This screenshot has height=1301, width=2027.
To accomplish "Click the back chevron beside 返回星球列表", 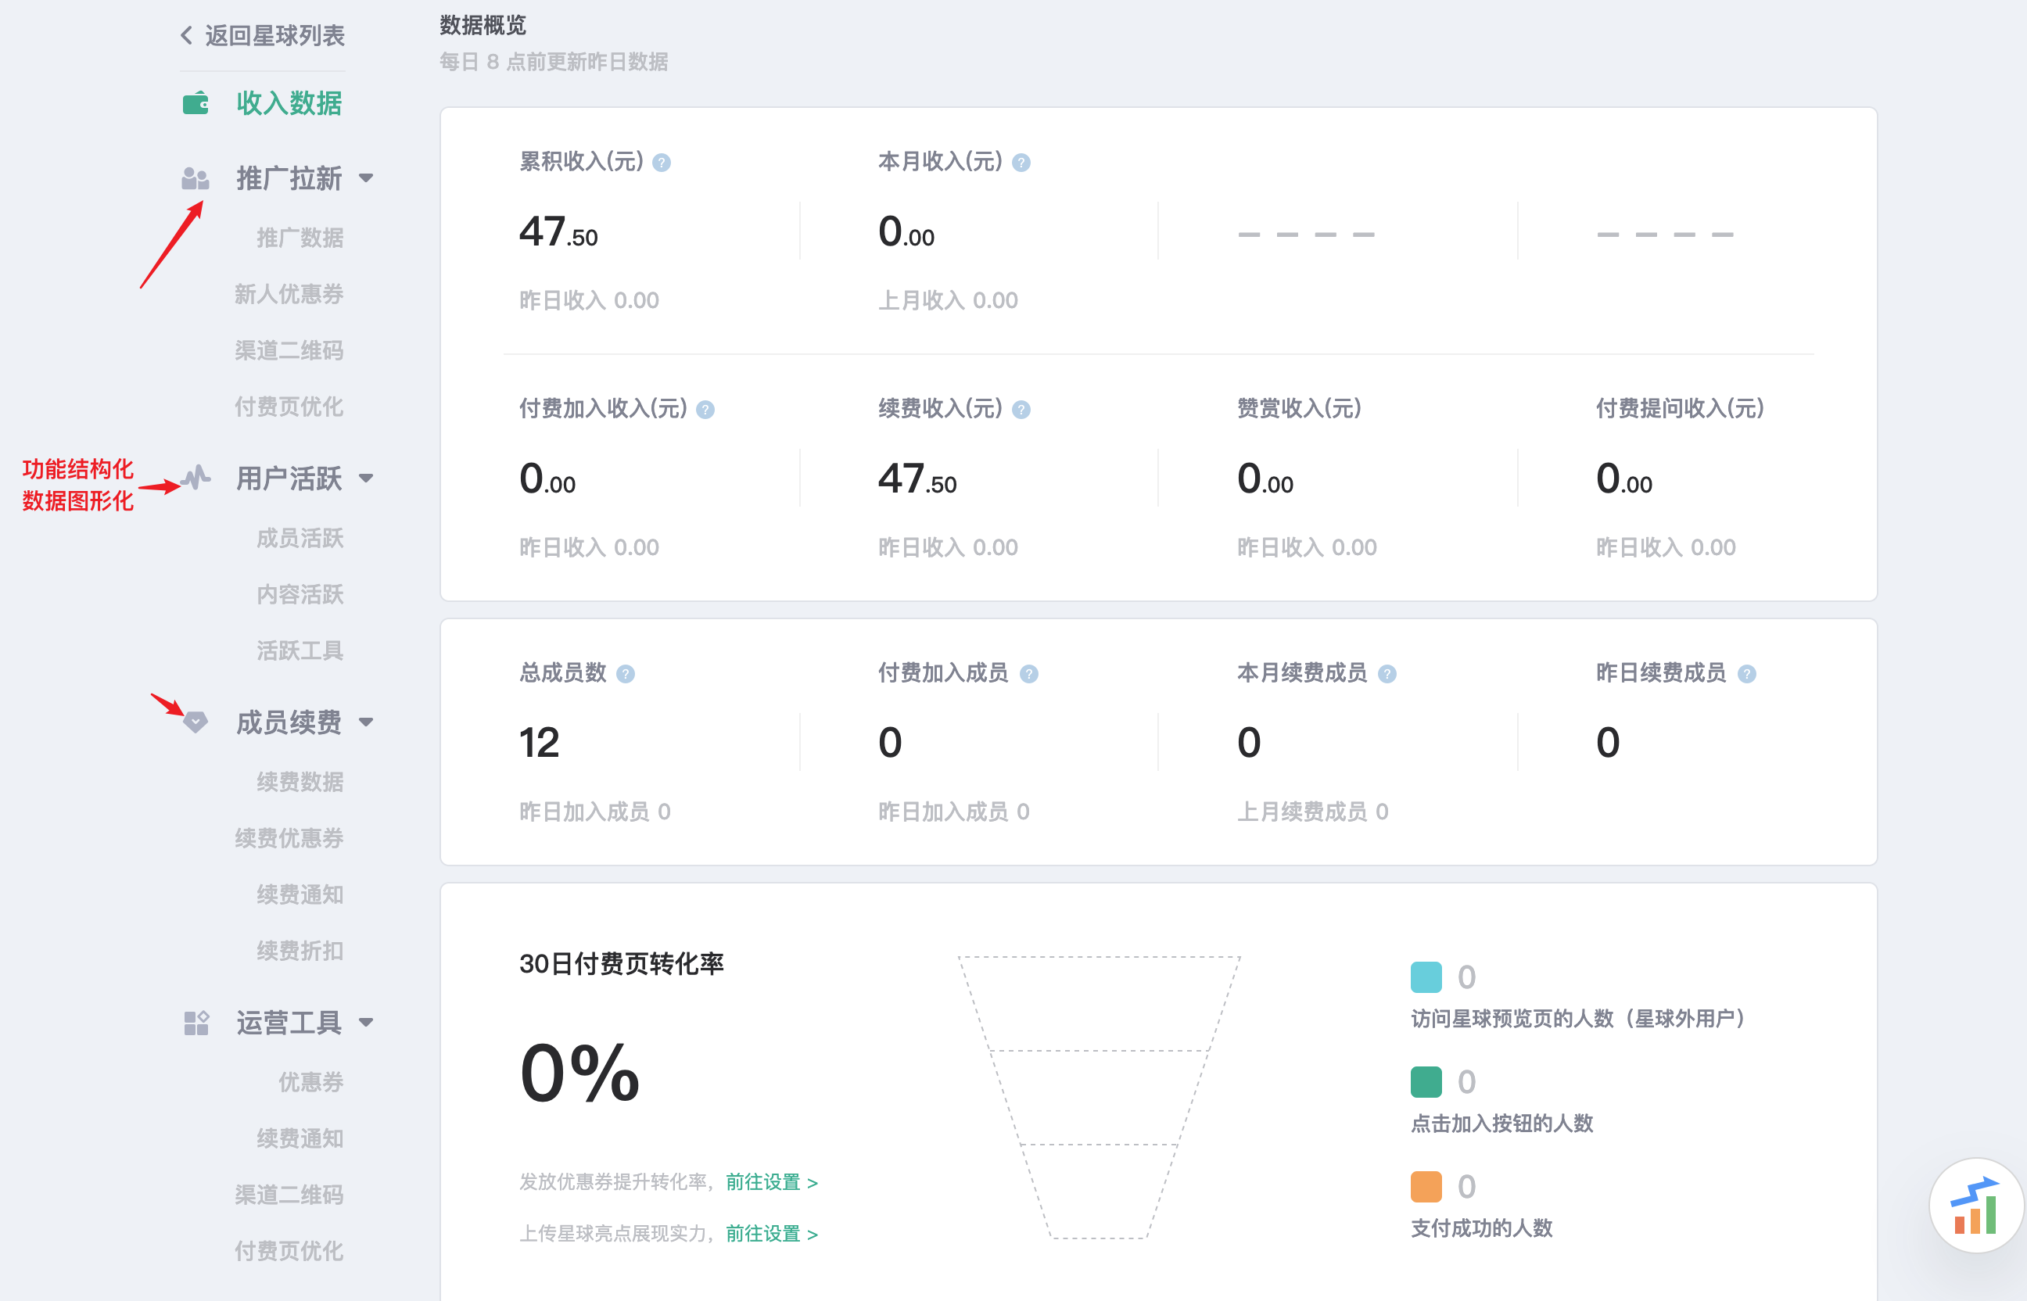I will click(187, 35).
